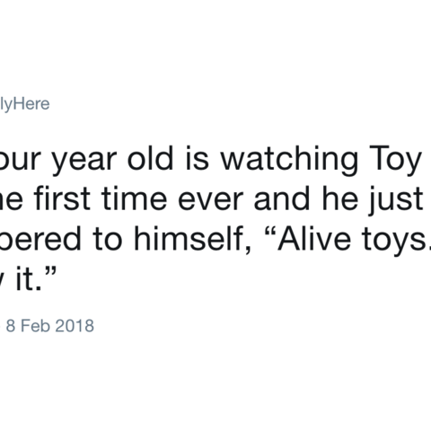Click the word "he" before "just"
This screenshot has width=431, height=431.
pyautogui.click(x=340, y=198)
